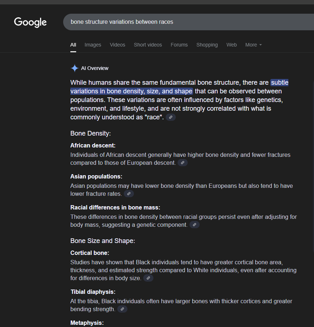Open source link icon after African descent text
314x327 pixels.
click(183, 163)
